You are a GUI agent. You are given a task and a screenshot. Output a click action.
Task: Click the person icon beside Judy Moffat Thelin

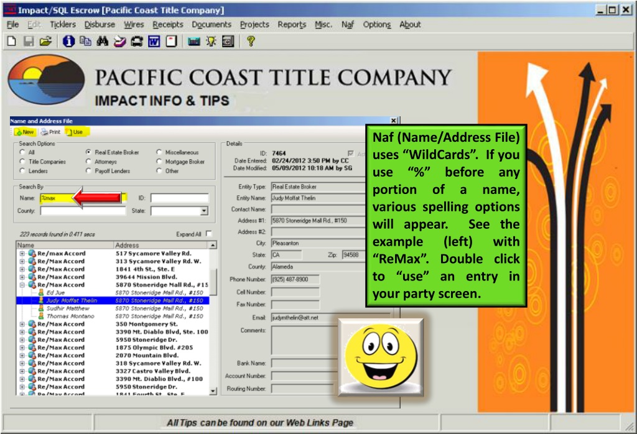tap(40, 300)
